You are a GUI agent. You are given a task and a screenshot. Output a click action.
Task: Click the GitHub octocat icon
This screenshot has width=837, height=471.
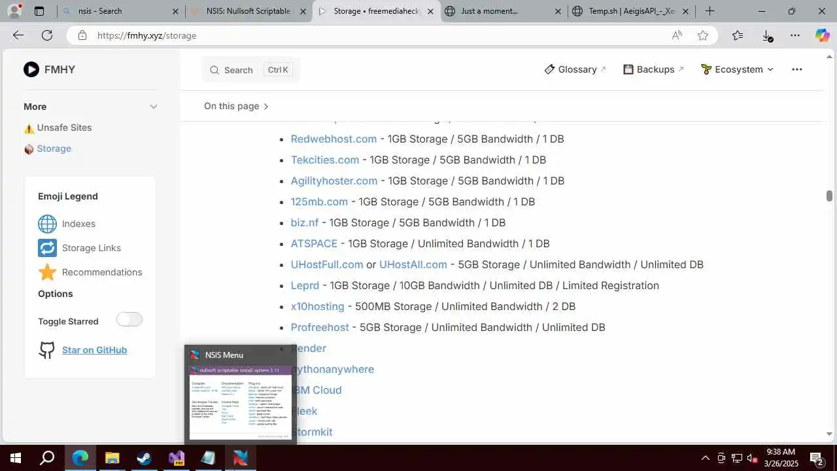point(47,350)
